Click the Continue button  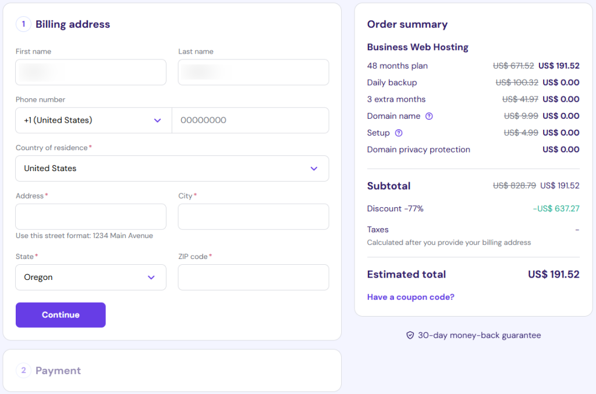click(x=61, y=315)
